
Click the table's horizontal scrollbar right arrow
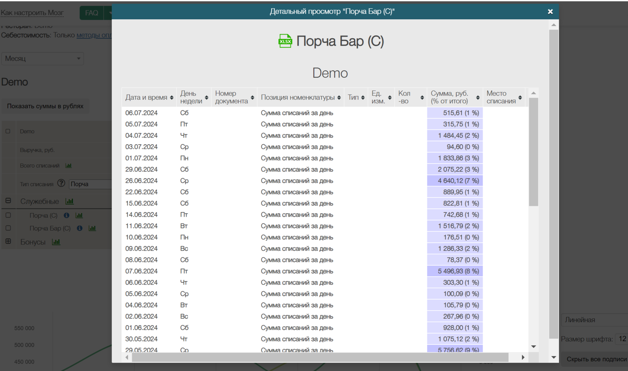(523, 357)
